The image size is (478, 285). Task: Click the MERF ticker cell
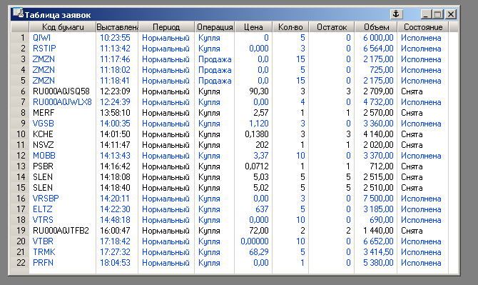44,113
